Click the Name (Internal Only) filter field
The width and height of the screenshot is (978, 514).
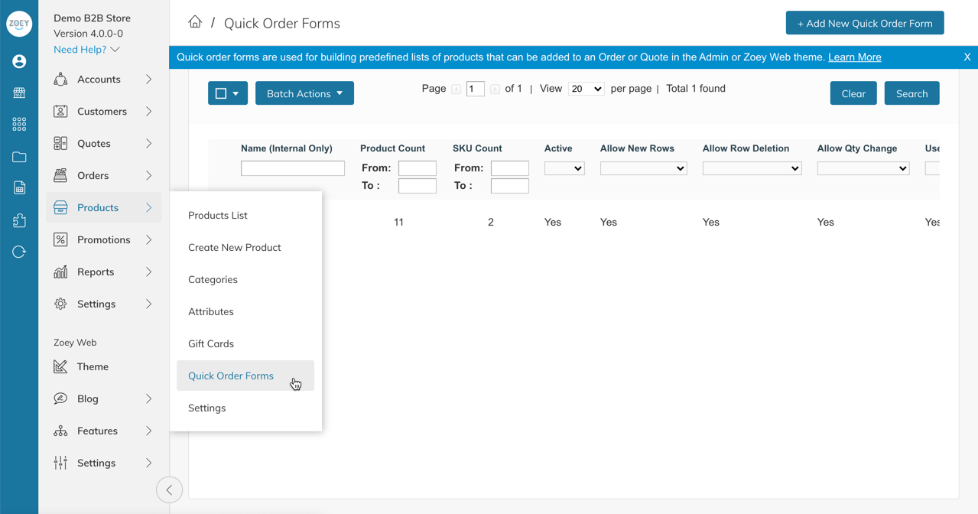point(293,168)
